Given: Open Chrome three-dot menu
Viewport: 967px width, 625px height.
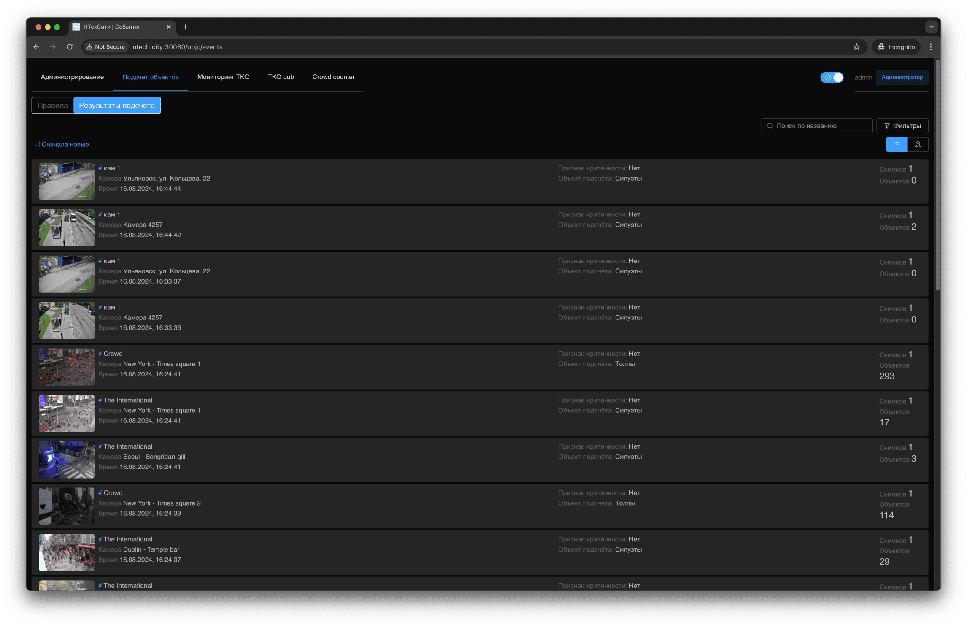Looking at the screenshot, I should 930,47.
